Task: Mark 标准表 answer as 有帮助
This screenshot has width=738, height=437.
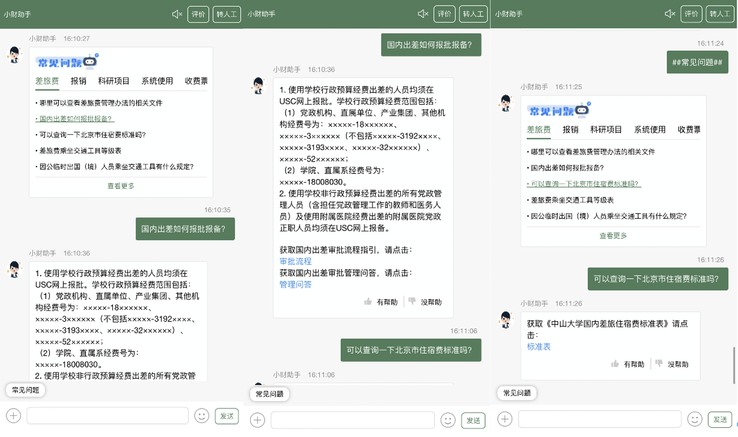Action: (x=628, y=364)
